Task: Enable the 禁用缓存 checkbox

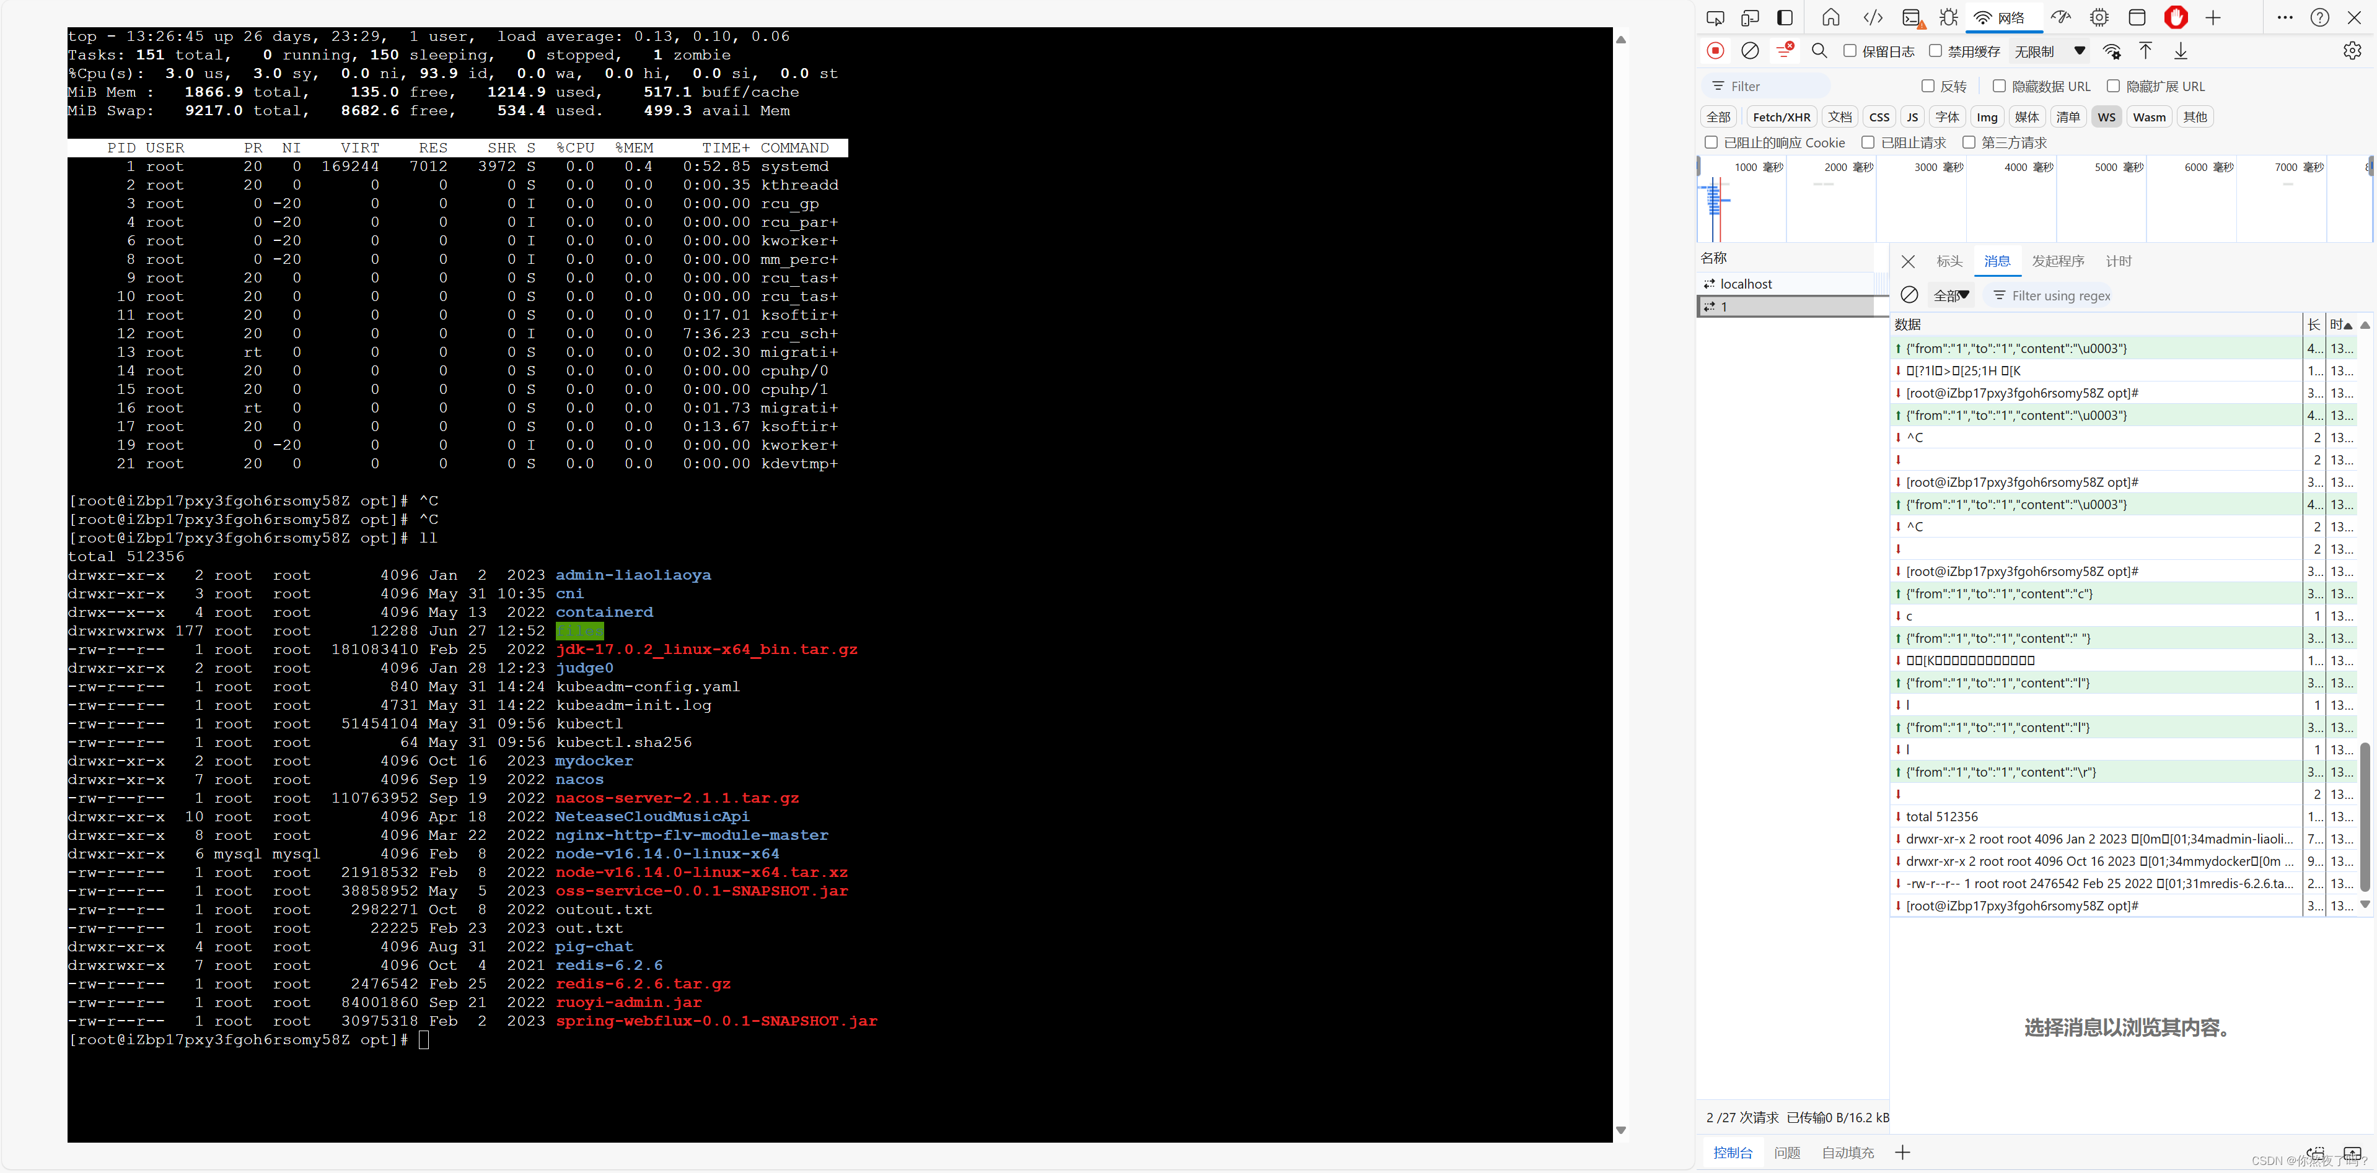Action: coord(1936,51)
